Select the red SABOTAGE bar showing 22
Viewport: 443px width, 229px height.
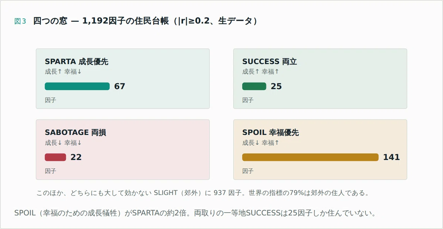pos(55,157)
